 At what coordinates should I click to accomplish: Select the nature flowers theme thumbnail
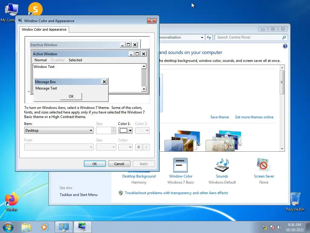point(224,141)
